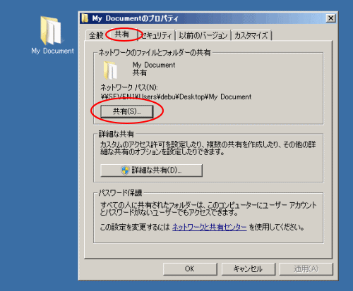The height and width of the screenshot is (291, 353).
Task: Confirm with the OK button
Action: point(190,268)
